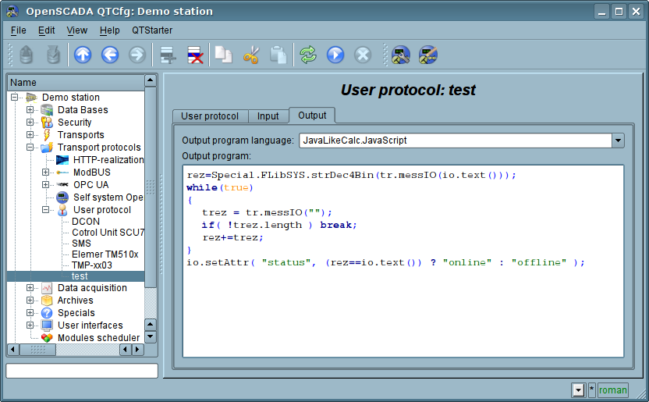Viewport: 649px width, 402px height.
Task: Switch to the Input tab
Action: 268,116
